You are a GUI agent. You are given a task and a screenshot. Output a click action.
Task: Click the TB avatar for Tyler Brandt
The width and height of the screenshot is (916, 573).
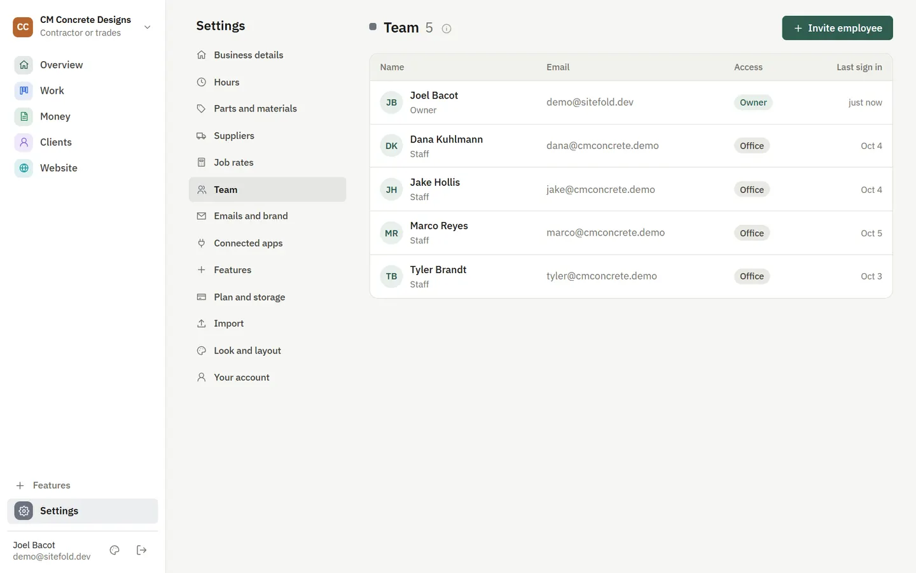pos(391,276)
